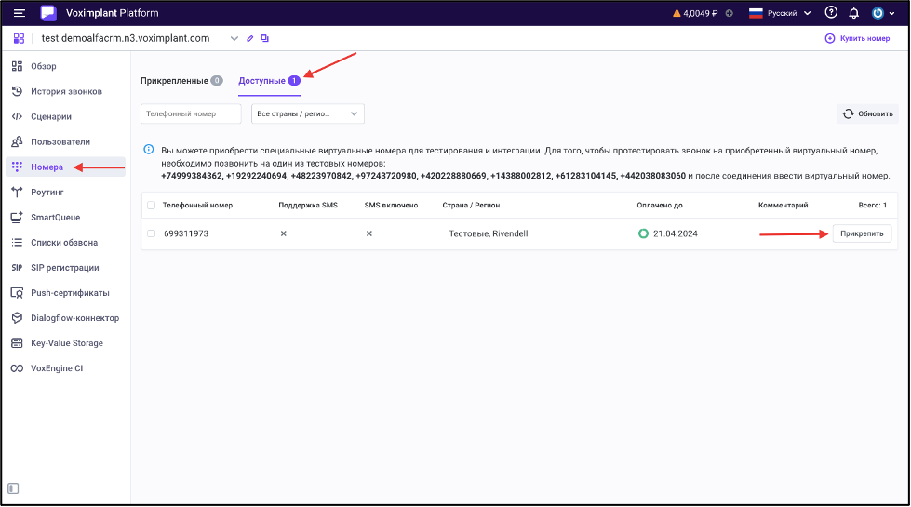Open Key-Value Storage section
The width and height of the screenshot is (911, 507).
66,343
